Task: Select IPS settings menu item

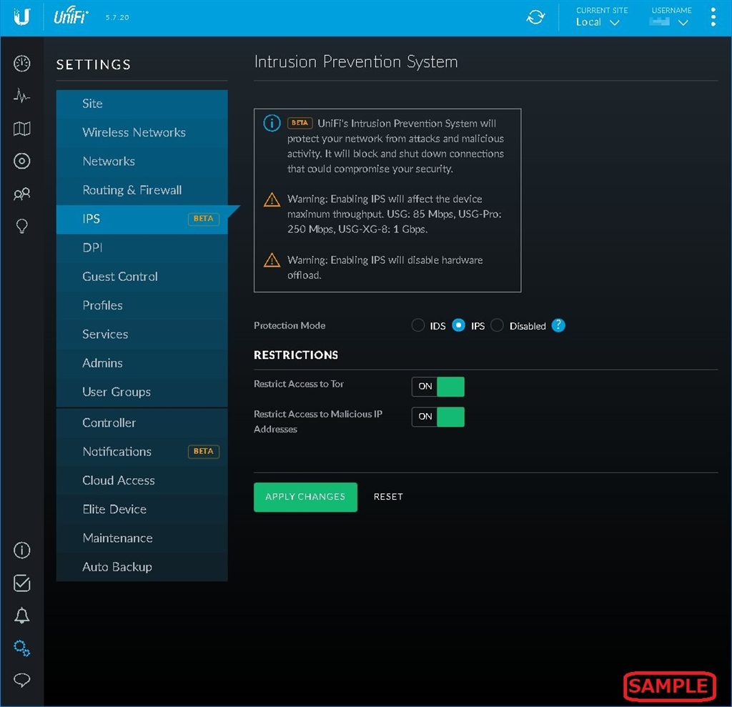Action: tap(142, 219)
